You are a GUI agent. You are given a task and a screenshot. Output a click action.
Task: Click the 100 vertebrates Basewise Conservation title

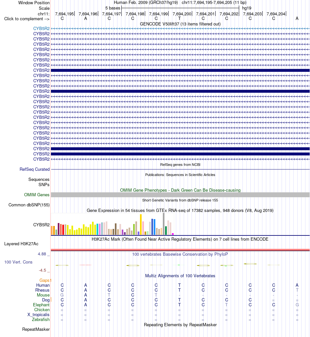coord(180,254)
